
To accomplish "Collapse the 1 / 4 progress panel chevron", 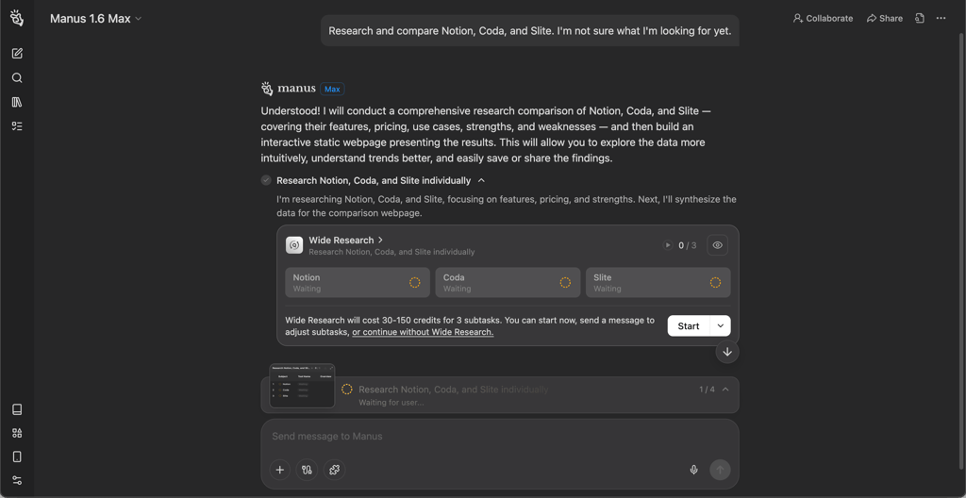I will (x=725, y=390).
